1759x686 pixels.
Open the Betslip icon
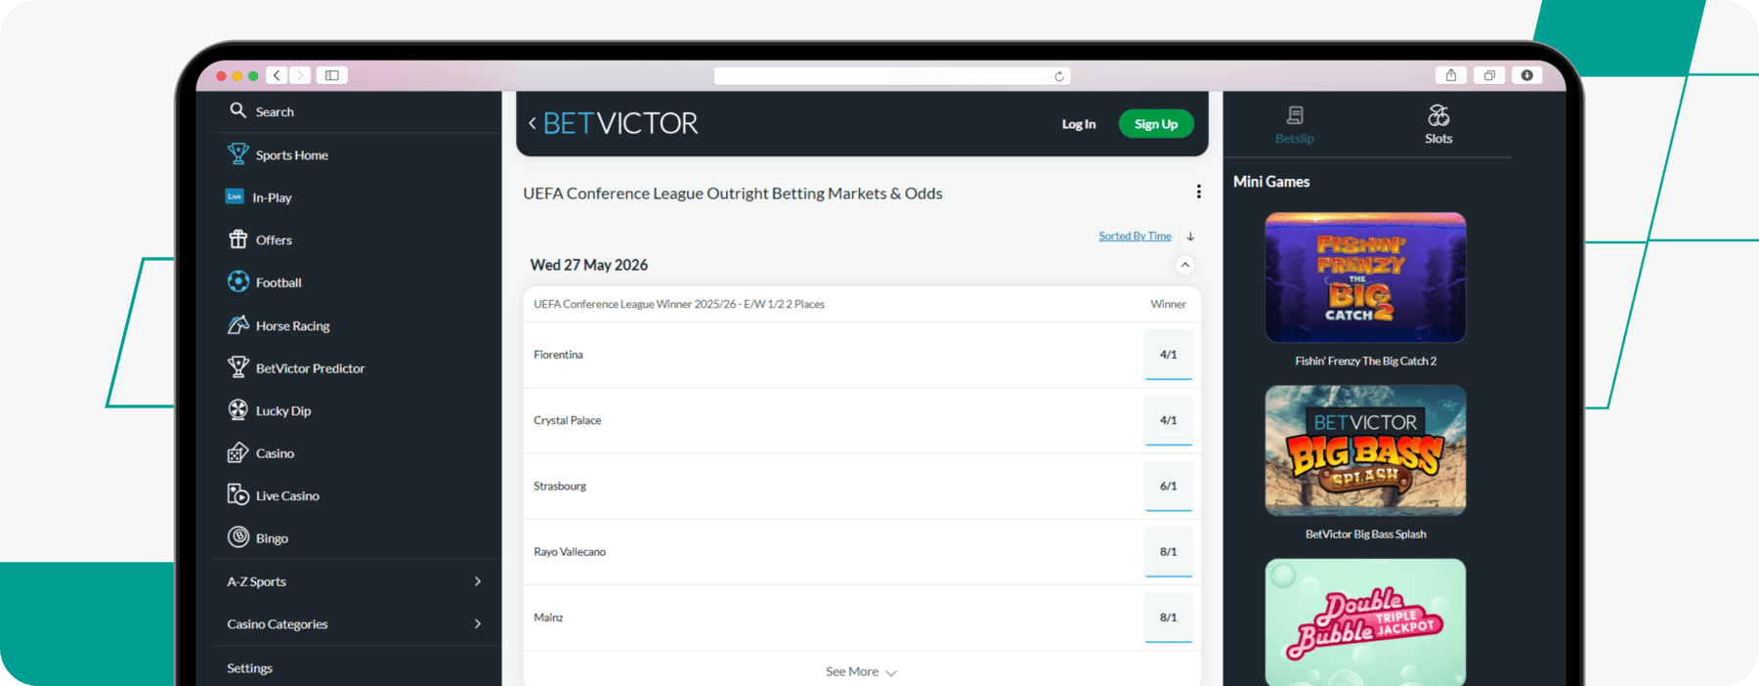1295,115
